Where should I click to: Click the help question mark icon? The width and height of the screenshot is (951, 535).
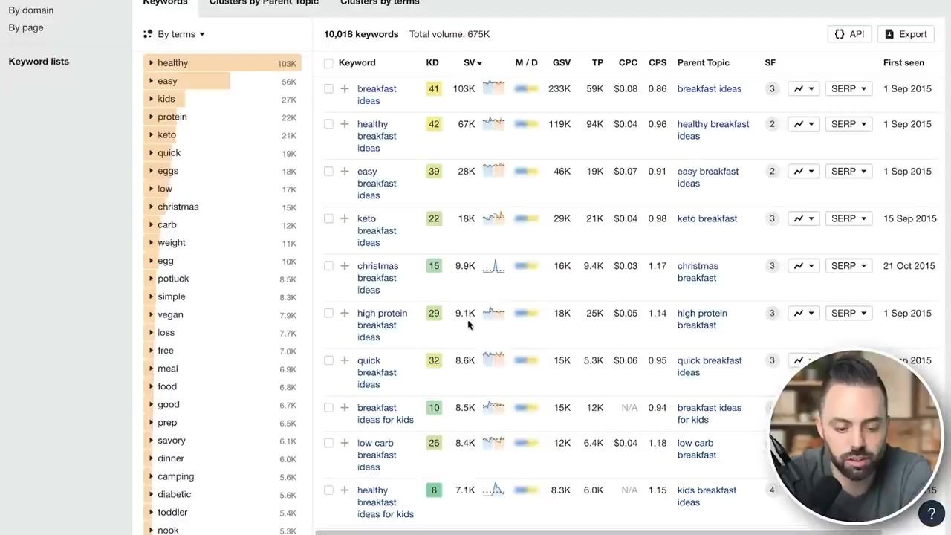[931, 513]
